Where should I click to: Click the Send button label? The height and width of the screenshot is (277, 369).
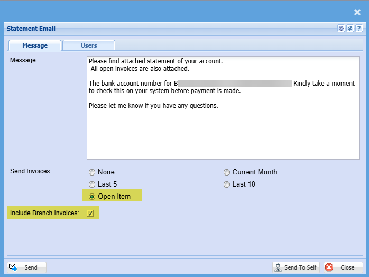pos(31,267)
